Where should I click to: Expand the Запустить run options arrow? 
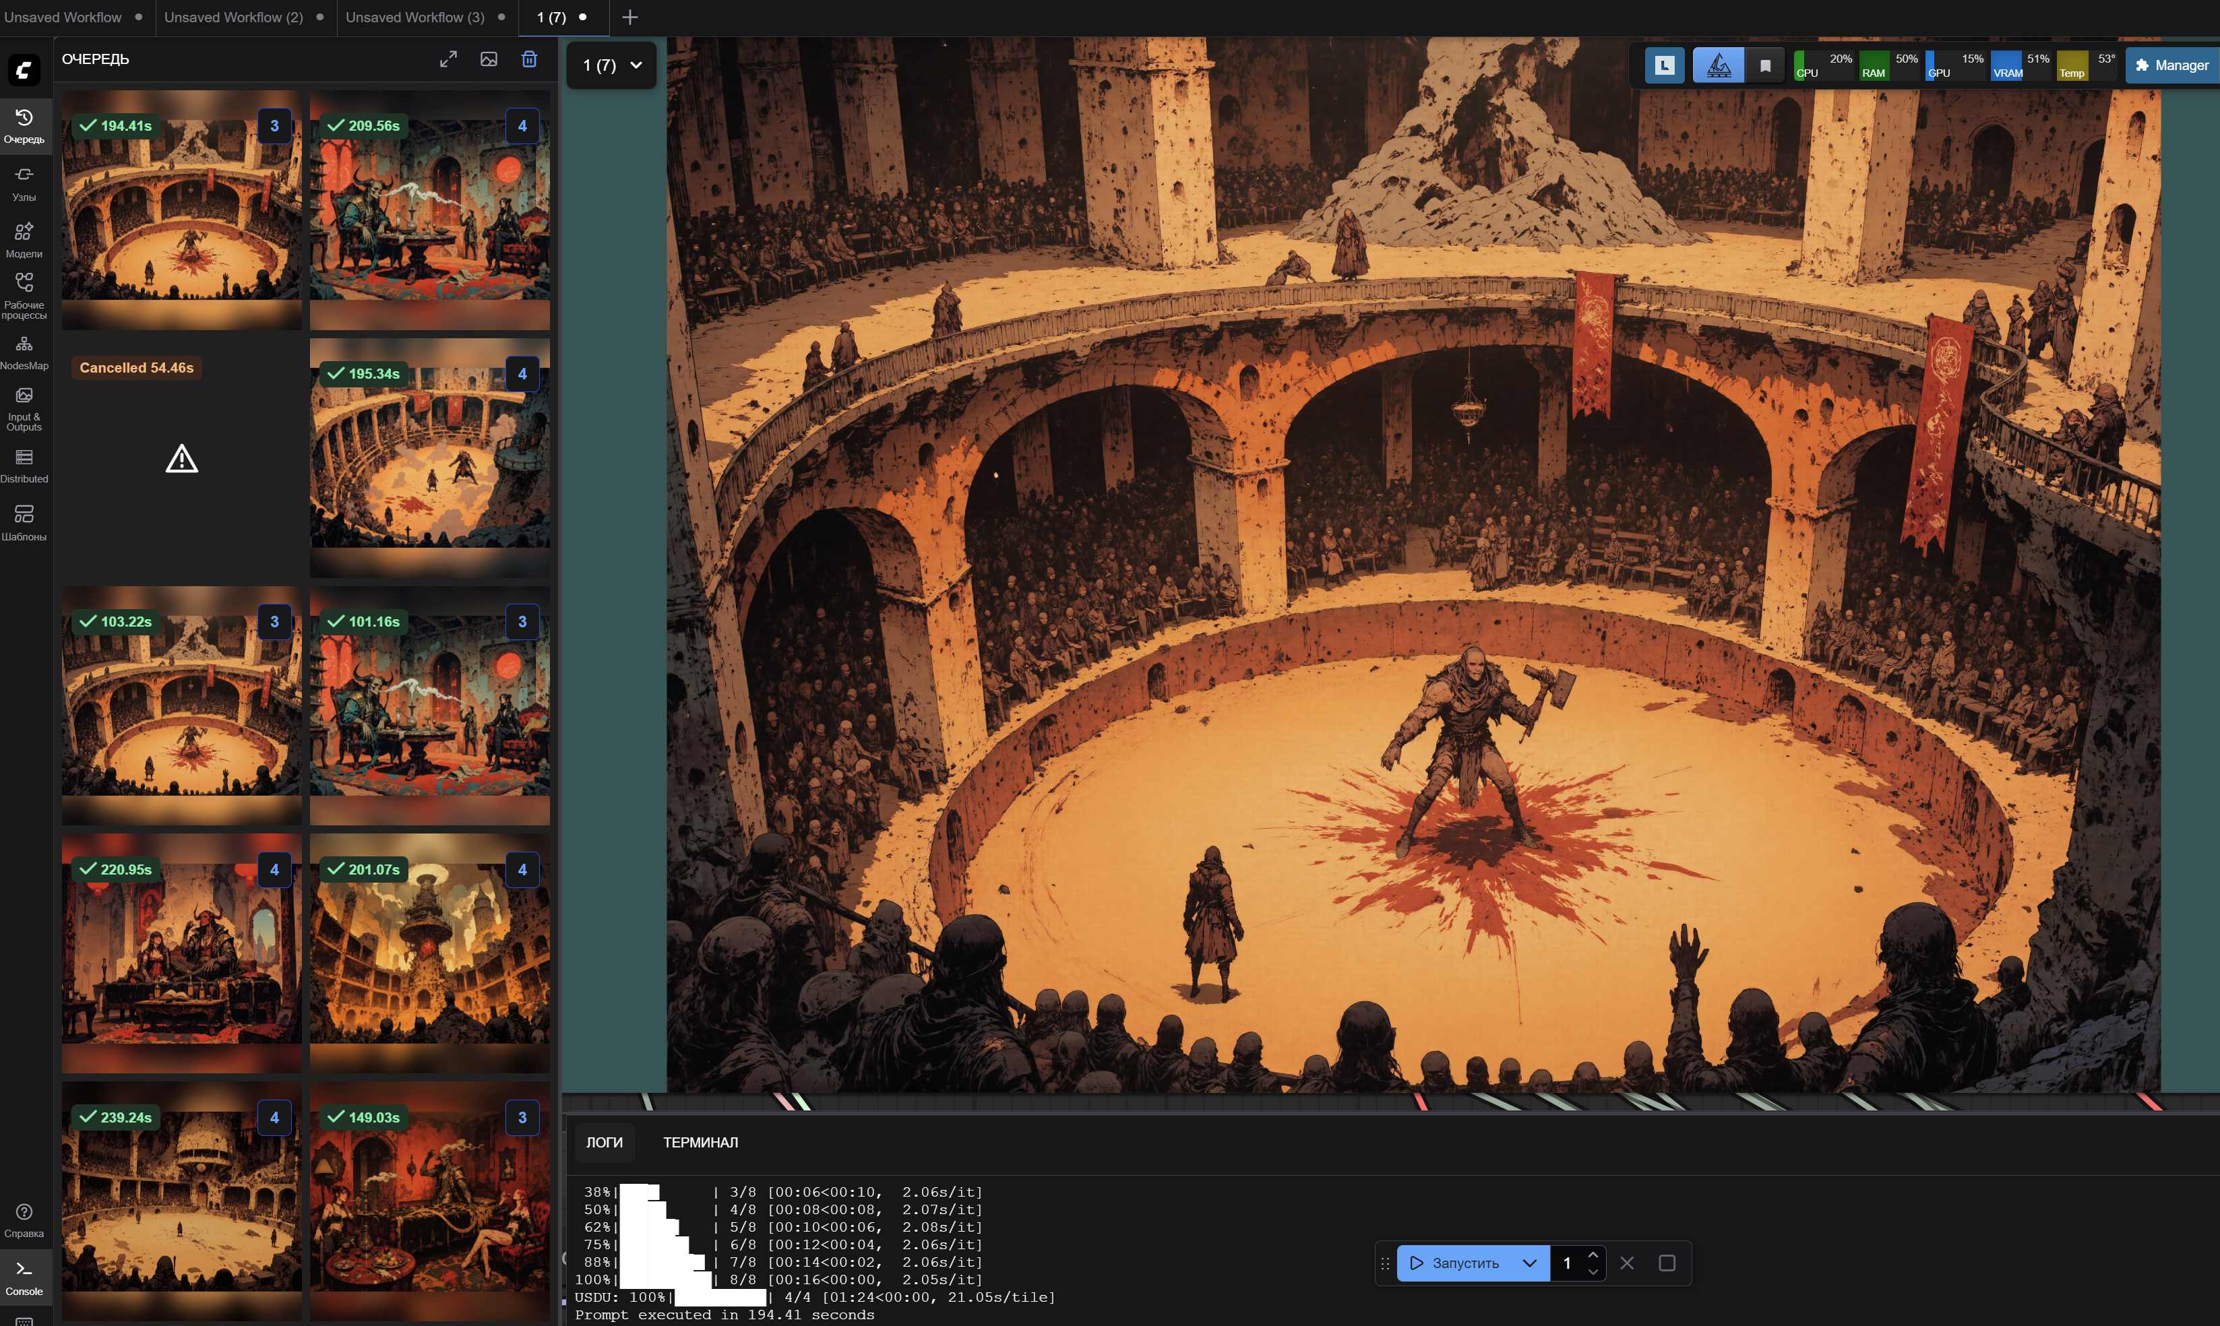1529,1263
